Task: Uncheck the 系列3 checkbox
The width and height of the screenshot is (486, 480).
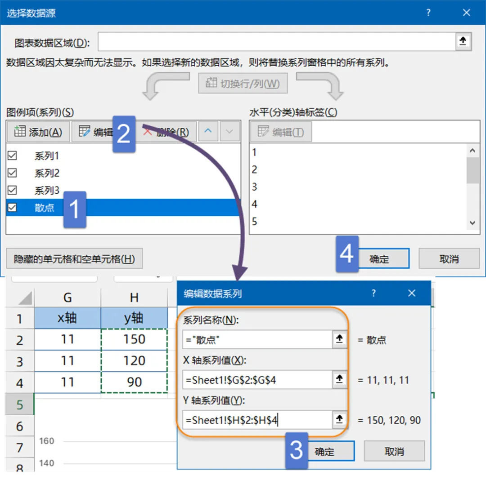Action: [x=13, y=190]
